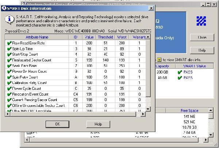
Task: Click the yellow SMART disk info icon
Action: pos(160,60)
